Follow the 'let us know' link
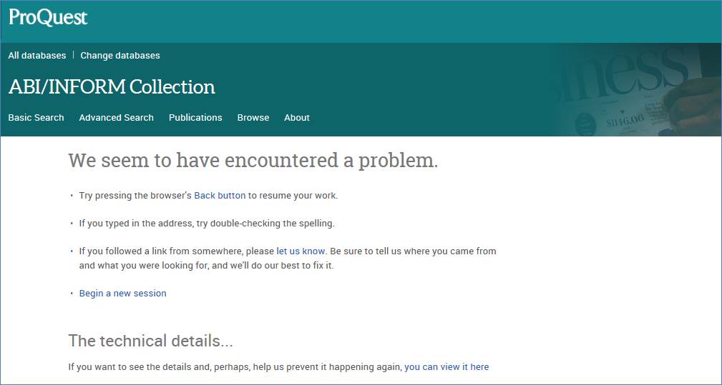Image resolution: width=722 pixels, height=385 pixels. 301,251
